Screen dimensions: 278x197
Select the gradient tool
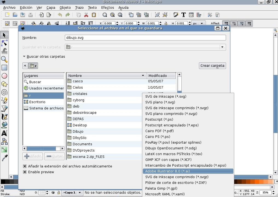tap(4, 150)
